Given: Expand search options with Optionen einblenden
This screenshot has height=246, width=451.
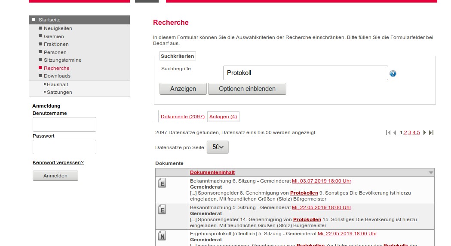Looking at the screenshot, I should [x=247, y=89].
